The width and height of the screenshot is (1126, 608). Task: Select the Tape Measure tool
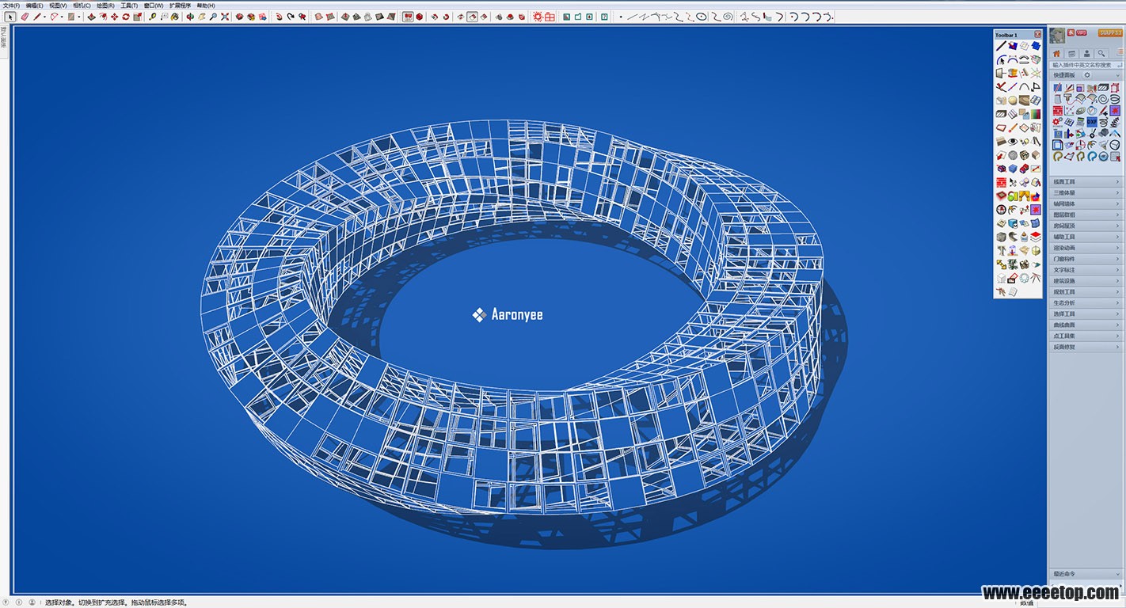click(152, 17)
